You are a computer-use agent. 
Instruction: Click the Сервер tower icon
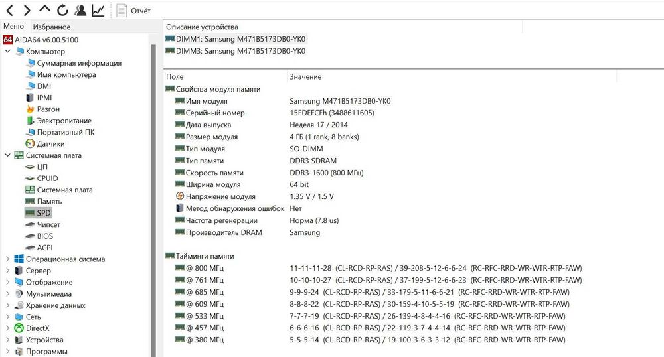click(x=19, y=270)
